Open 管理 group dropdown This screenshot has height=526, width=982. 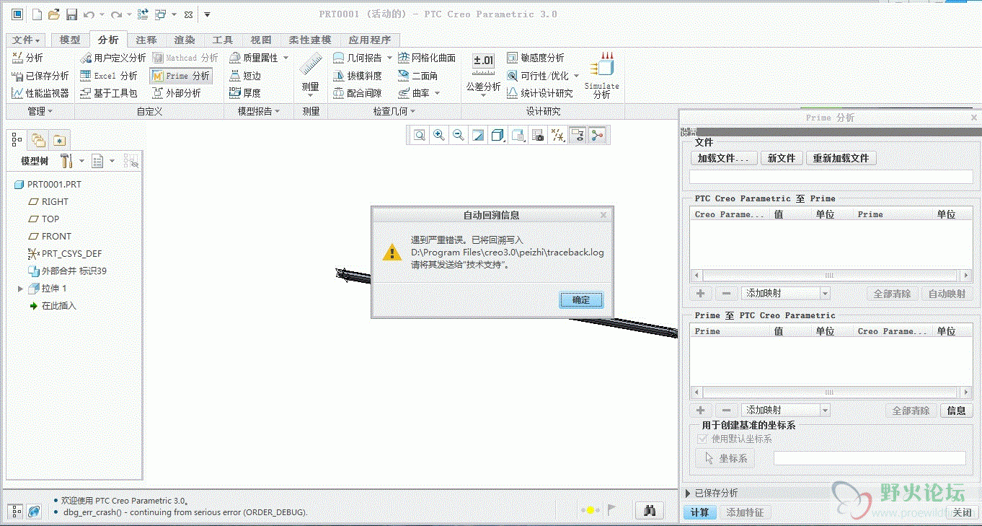(40, 111)
